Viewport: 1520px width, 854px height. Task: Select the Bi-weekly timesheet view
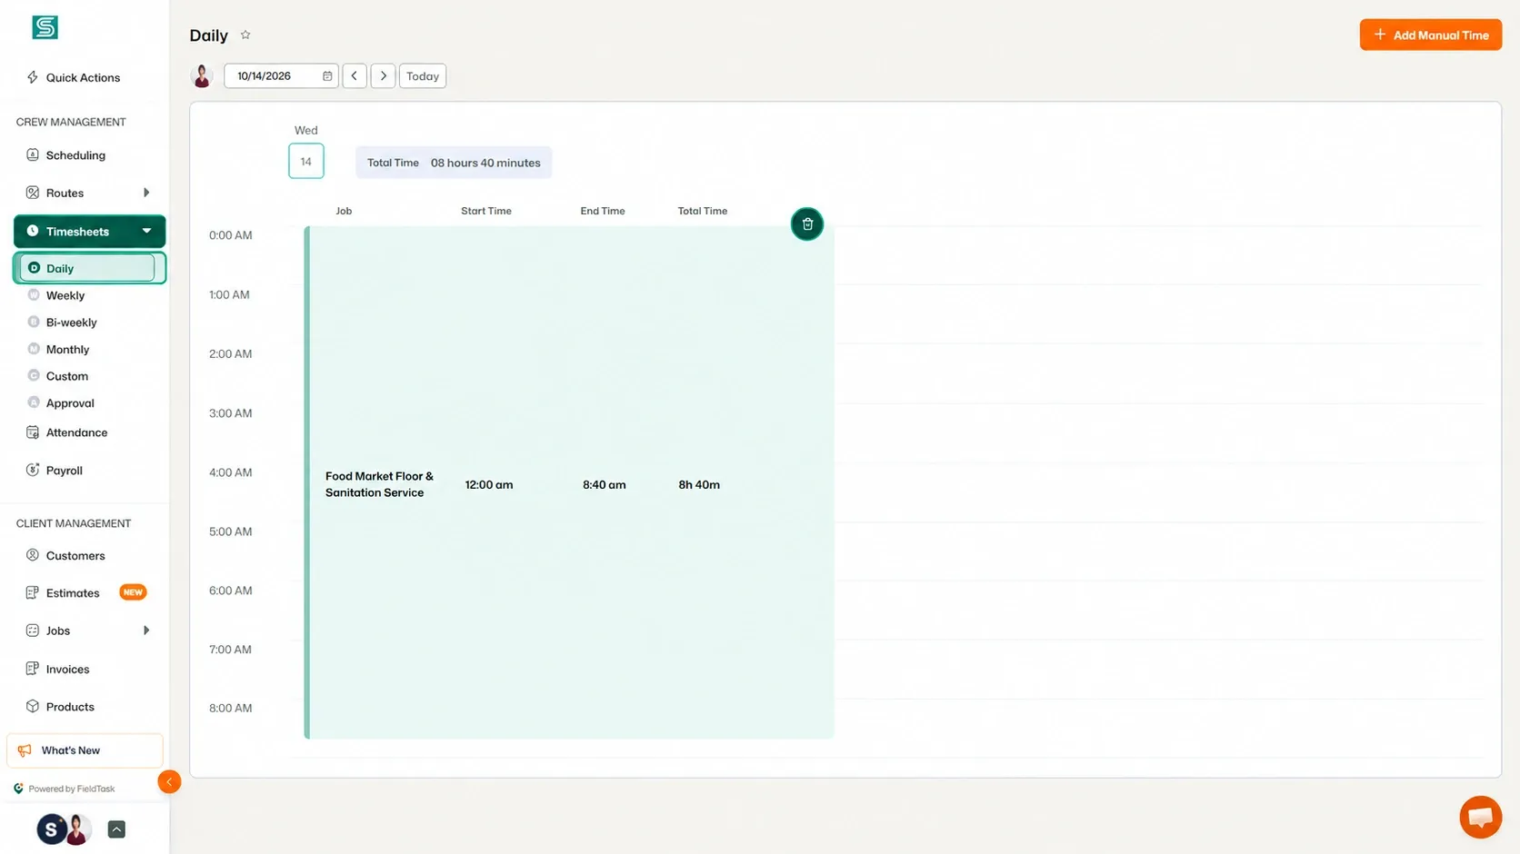[x=71, y=323]
